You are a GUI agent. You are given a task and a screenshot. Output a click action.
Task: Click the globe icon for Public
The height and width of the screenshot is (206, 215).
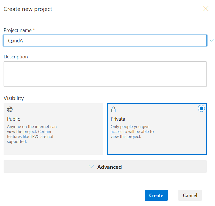tap(10, 109)
